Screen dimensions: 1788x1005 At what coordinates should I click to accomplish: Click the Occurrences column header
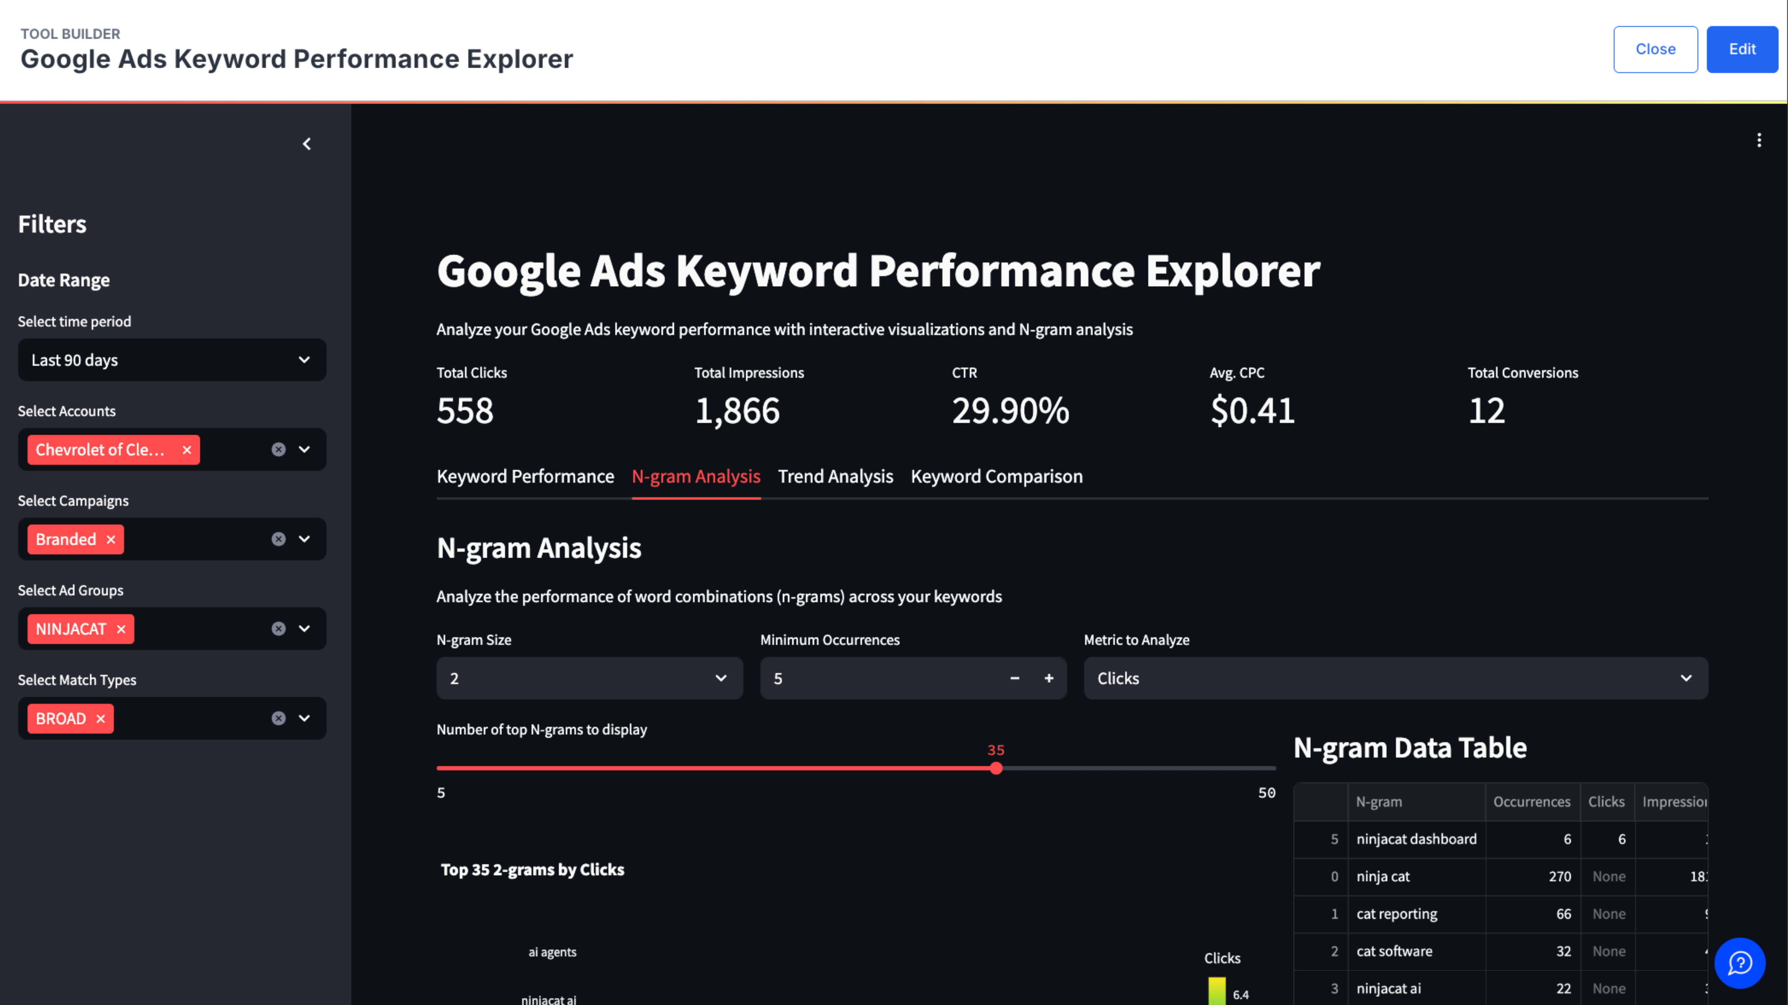1531,802
